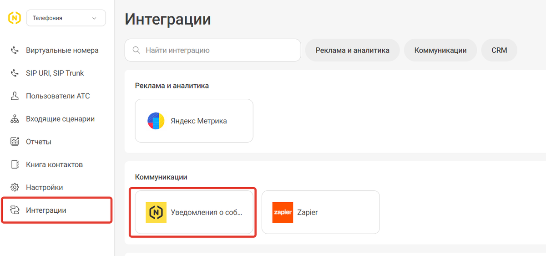Click the Отчеты chart icon
This screenshot has height=256, width=546.
[x=15, y=142]
